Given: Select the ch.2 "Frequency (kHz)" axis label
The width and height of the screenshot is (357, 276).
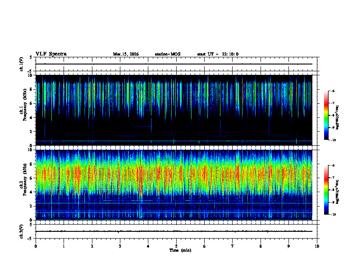Looking at the screenshot, I should pos(25,179).
